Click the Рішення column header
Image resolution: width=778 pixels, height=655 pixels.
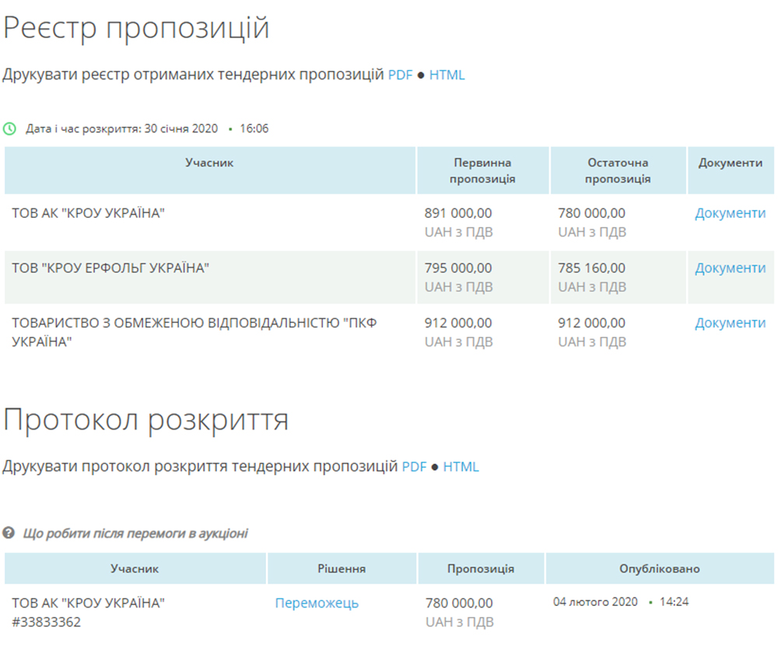click(342, 569)
